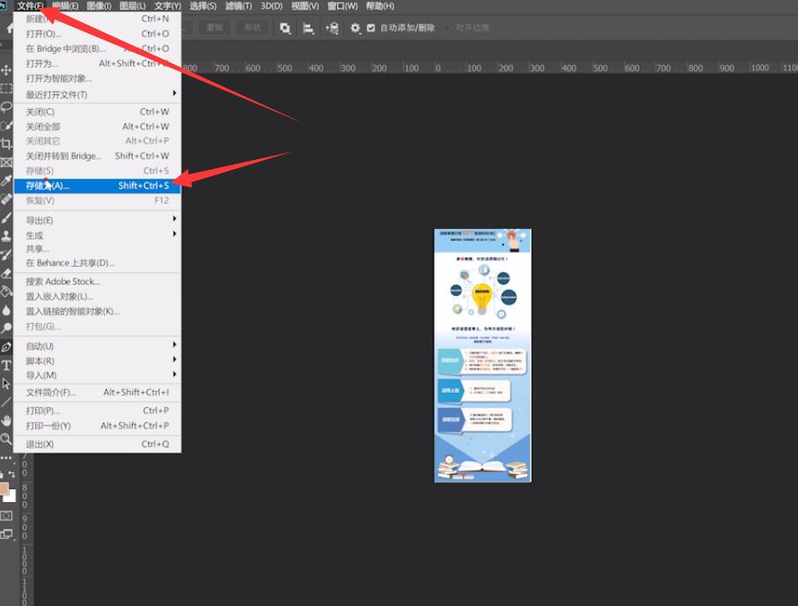Screen dimensions: 798x606
Task: Select the Crop tool
Action: (x=6, y=144)
